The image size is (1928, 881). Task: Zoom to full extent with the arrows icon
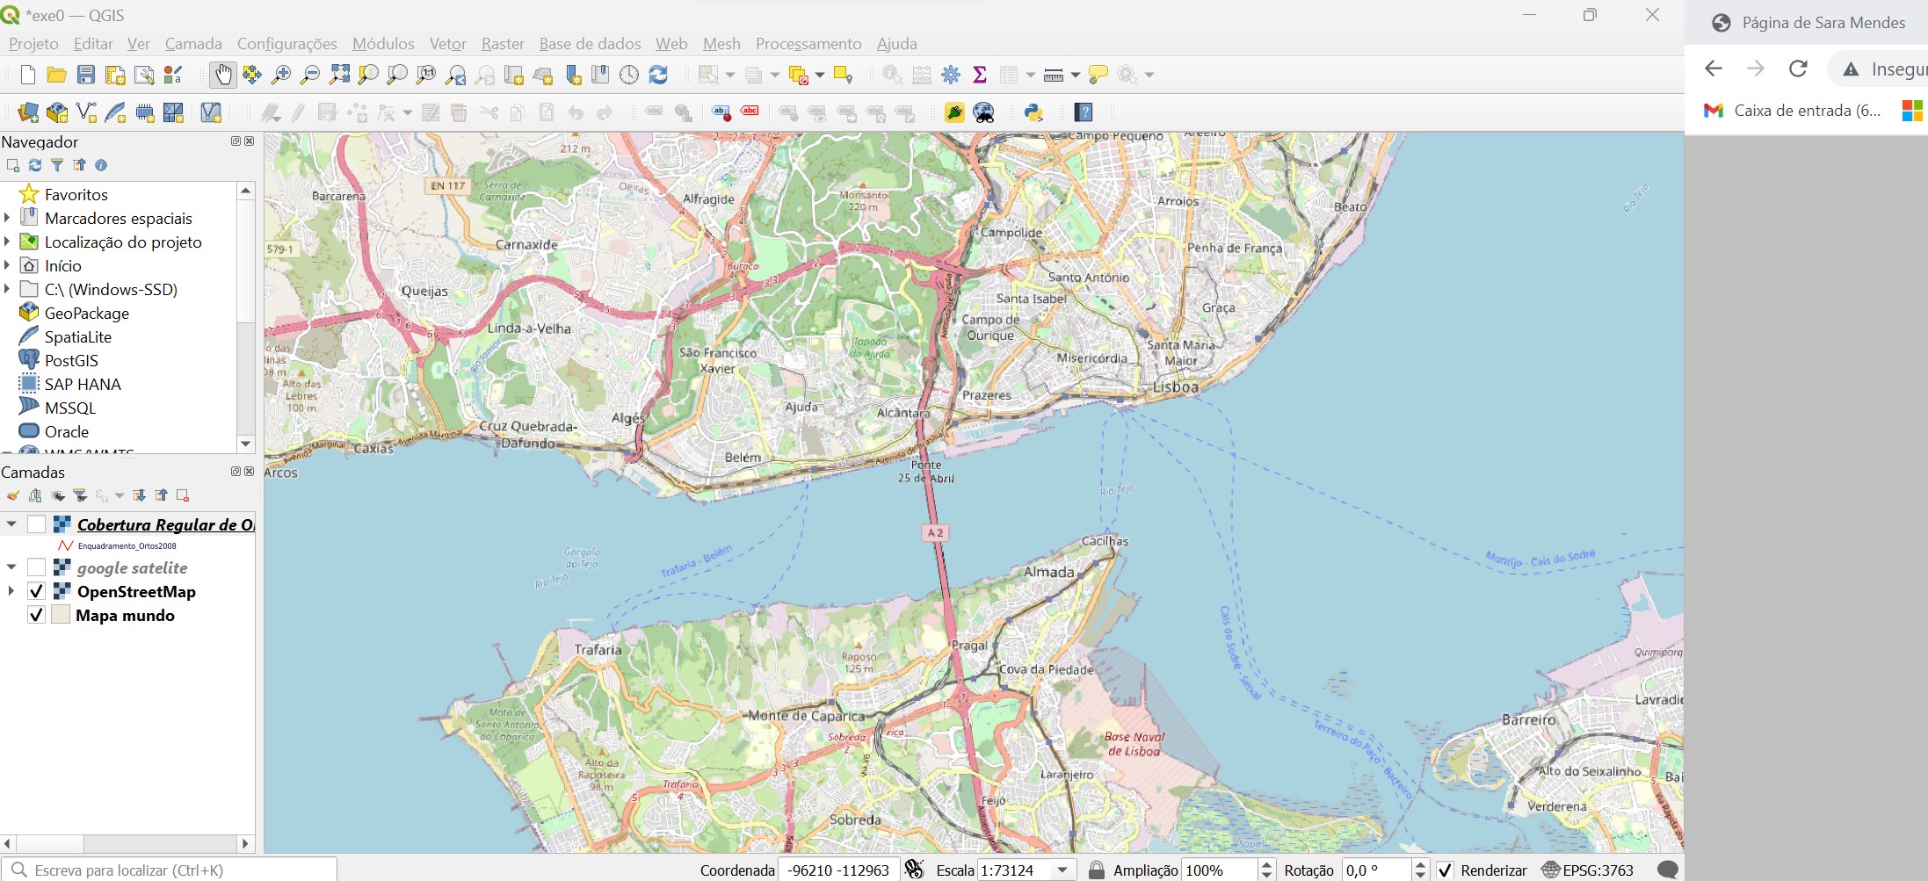click(x=339, y=76)
